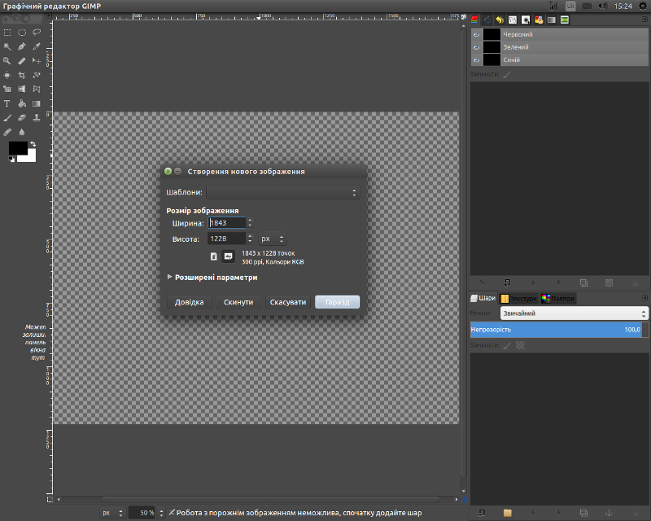Viewport: 651px width, 521px height.
Task: Open the px unit dropdown in dialog
Action: click(x=273, y=239)
